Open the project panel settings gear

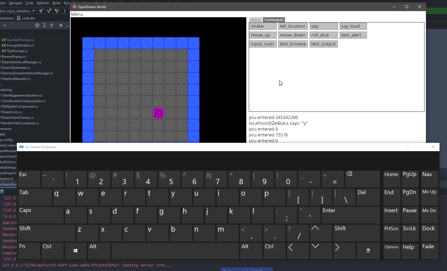coord(61,26)
